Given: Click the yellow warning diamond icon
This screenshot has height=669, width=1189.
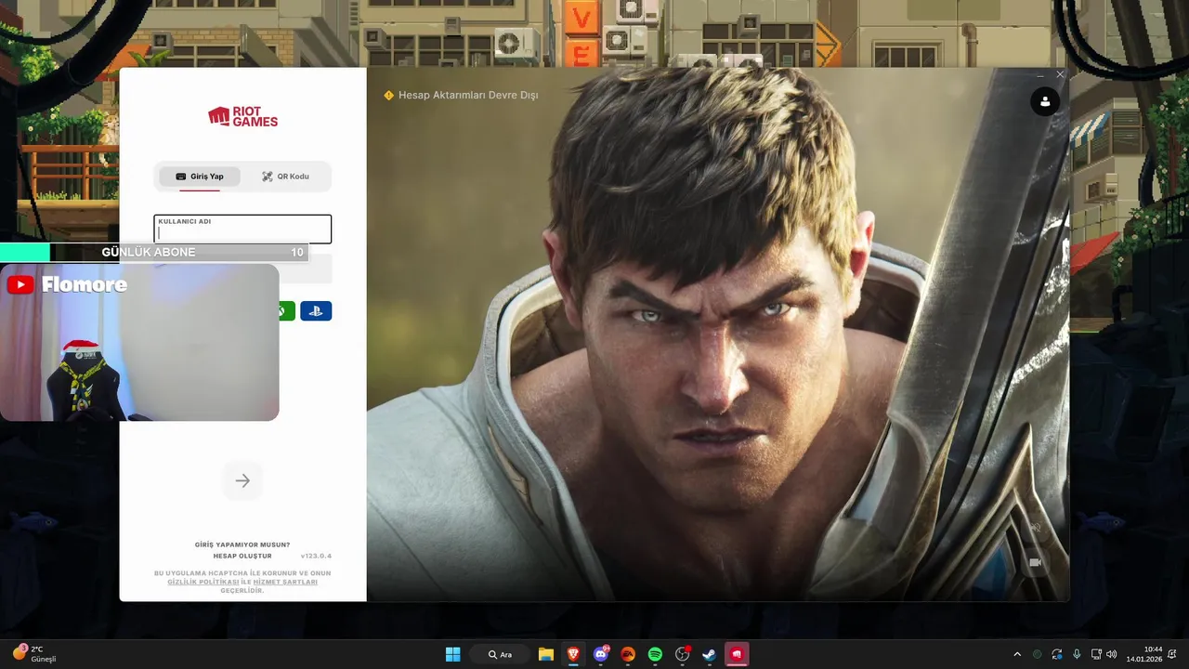Looking at the screenshot, I should tap(389, 95).
